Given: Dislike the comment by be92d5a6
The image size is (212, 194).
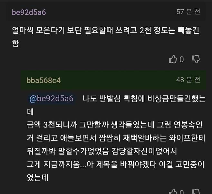Looking at the screenshot, I should 196,59.
